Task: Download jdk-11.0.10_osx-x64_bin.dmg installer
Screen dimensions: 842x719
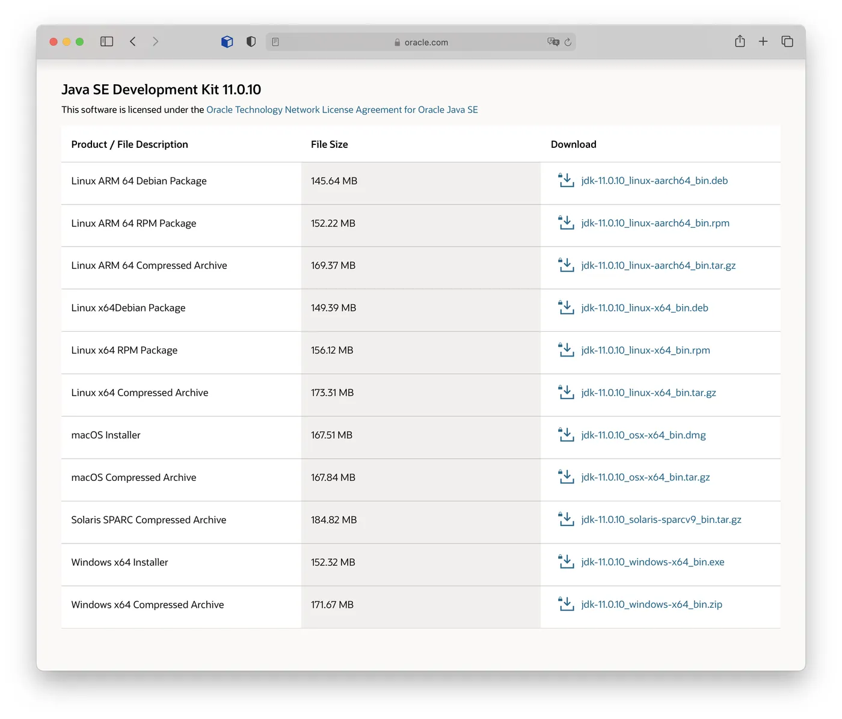Action: point(643,435)
